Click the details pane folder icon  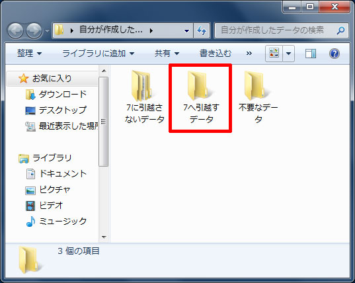tap(30, 260)
